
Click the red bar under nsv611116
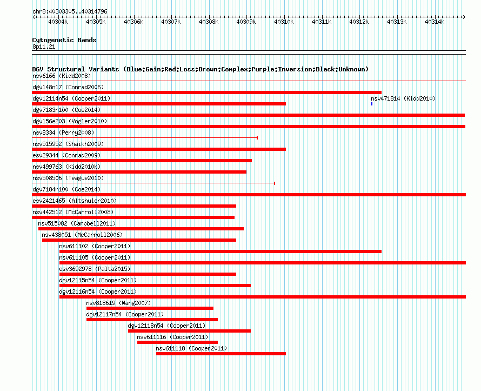tap(178, 342)
